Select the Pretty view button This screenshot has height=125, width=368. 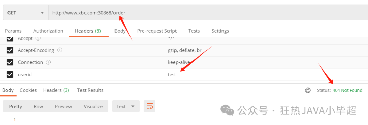(x=15, y=106)
